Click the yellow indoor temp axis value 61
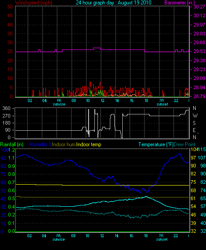The image size is (206, 250). pyautogui.click(x=193, y=198)
